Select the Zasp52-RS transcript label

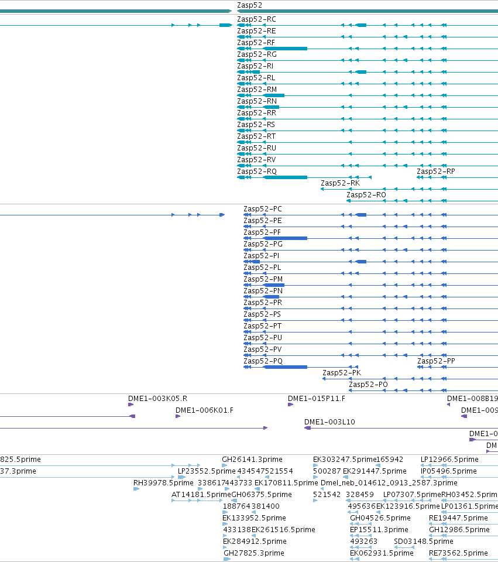[256, 125]
